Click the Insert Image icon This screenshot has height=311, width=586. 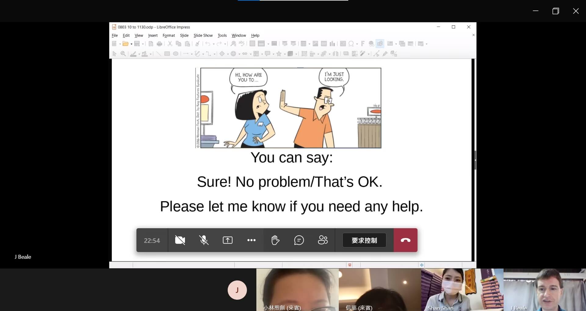coord(315,44)
